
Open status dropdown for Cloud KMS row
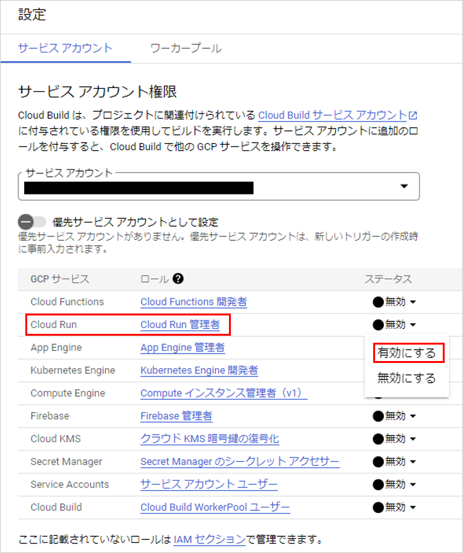tap(394, 439)
